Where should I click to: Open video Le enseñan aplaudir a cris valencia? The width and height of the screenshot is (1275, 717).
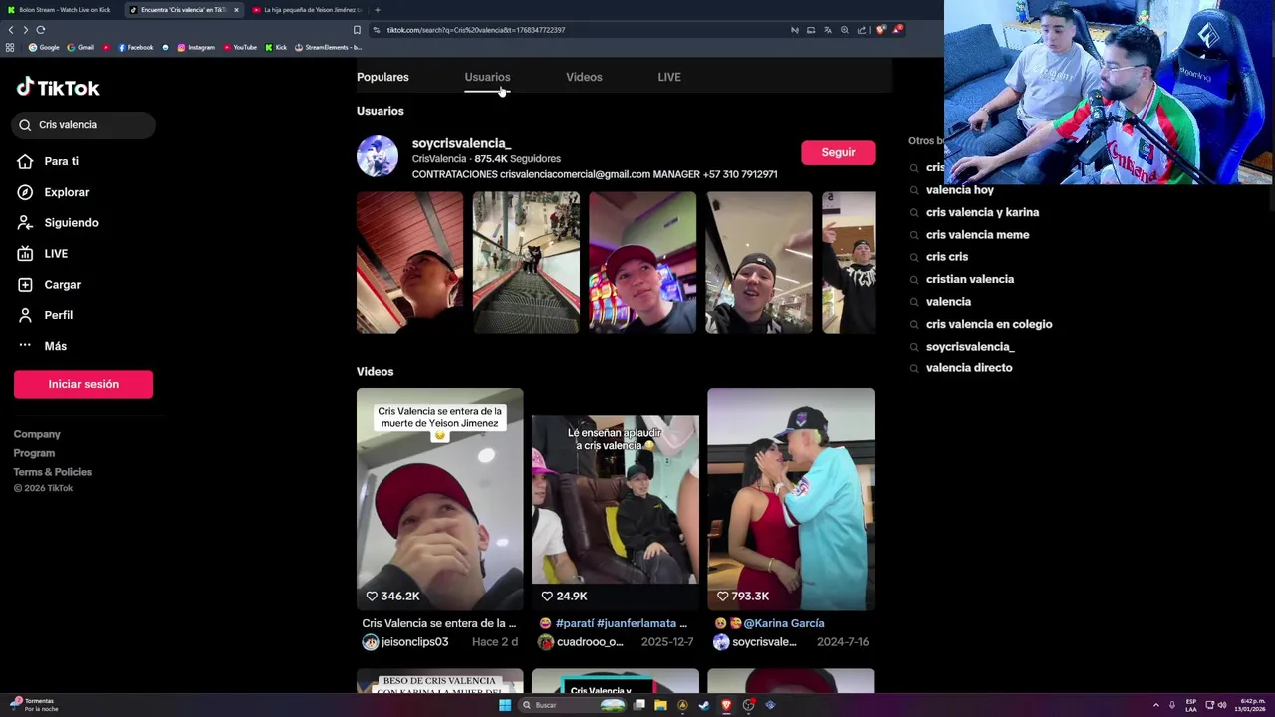(615, 499)
